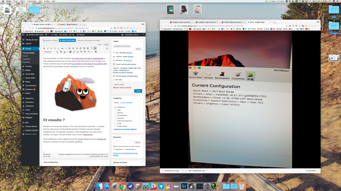Open Les plus utilisées categories tab

click(126, 103)
